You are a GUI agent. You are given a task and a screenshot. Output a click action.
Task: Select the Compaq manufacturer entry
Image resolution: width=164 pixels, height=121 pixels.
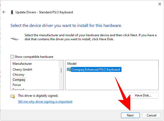pos(19,80)
